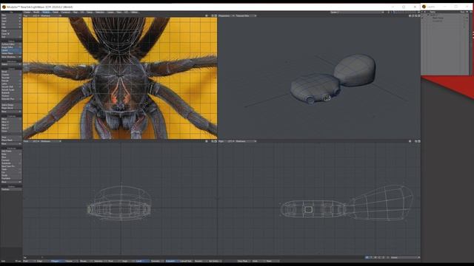Switch to Polygons selection mode in bottom bar
Image resolution: width=474 pixels, height=266 pixels.
pyautogui.click(x=58, y=261)
